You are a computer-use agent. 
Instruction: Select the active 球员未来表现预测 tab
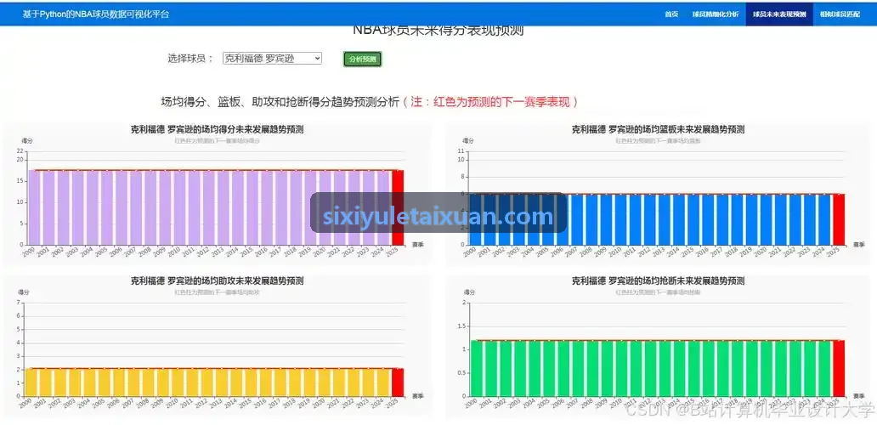(779, 14)
